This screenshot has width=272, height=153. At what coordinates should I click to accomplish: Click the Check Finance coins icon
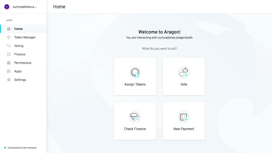point(135,117)
